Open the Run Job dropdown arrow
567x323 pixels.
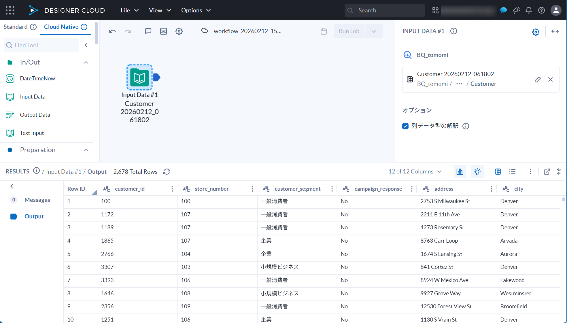(374, 31)
